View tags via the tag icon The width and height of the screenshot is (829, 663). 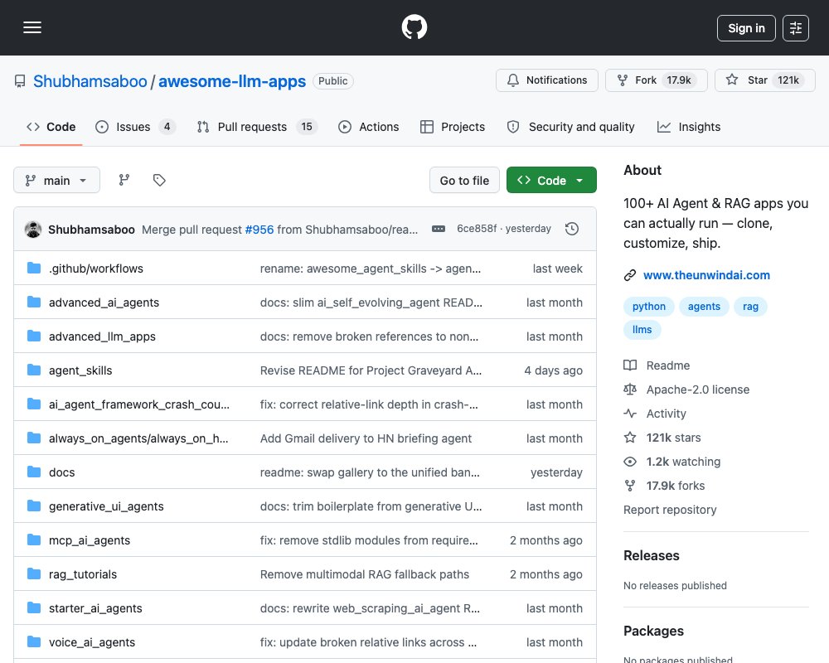click(159, 181)
